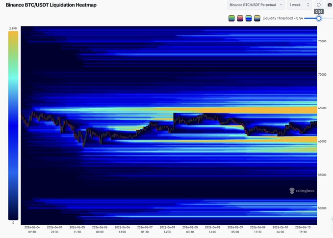Click the camera screenshot icon

pyautogui.click(x=330, y=5)
